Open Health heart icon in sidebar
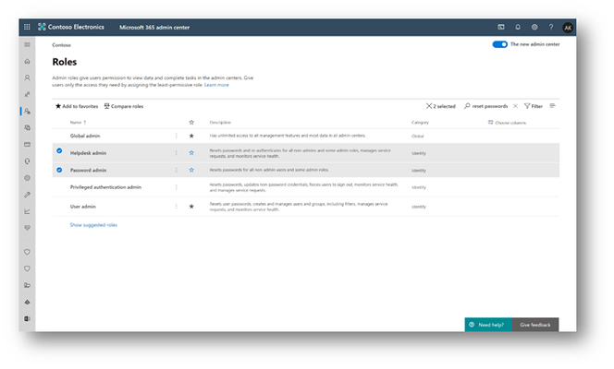This screenshot has height=369, width=614. [27, 228]
